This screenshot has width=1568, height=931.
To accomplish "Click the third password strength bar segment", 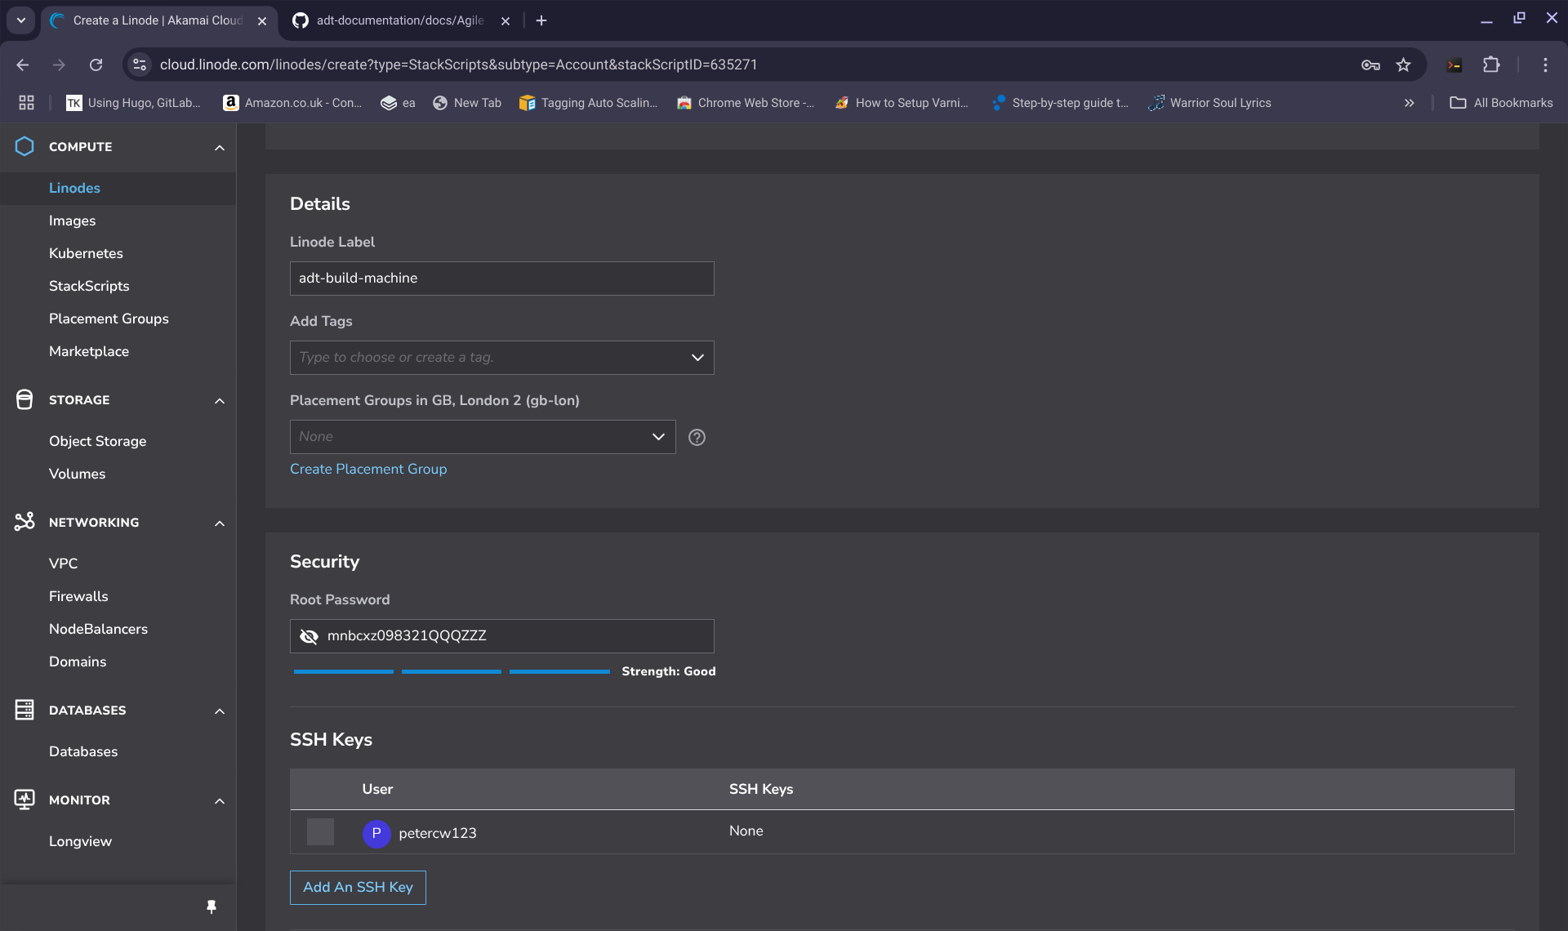I will [x=559, y=671].
